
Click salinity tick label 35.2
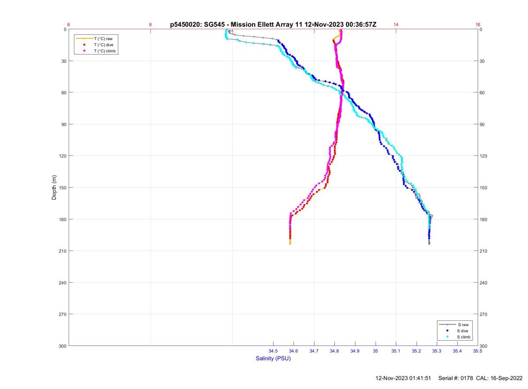(x=416, y=351)
